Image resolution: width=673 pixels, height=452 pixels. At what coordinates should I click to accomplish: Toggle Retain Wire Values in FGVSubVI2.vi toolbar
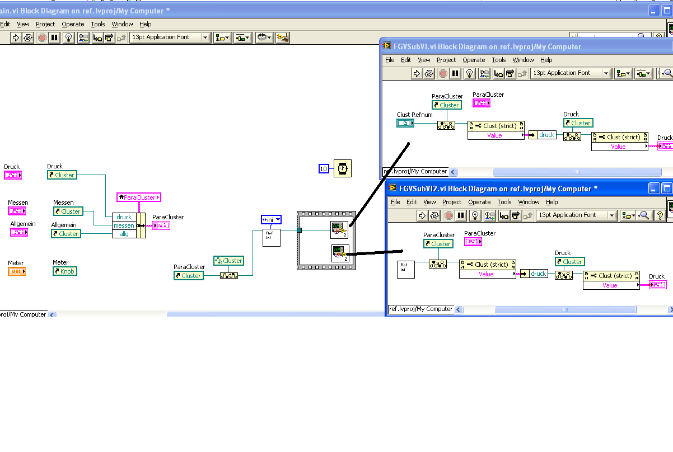[x=490, y=215]
